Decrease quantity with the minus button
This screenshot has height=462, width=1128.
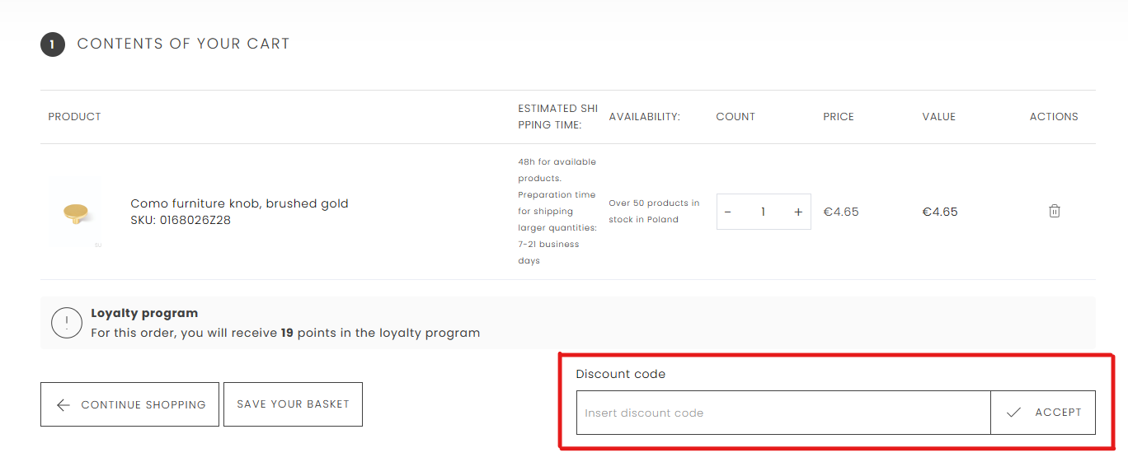(727, 212)
